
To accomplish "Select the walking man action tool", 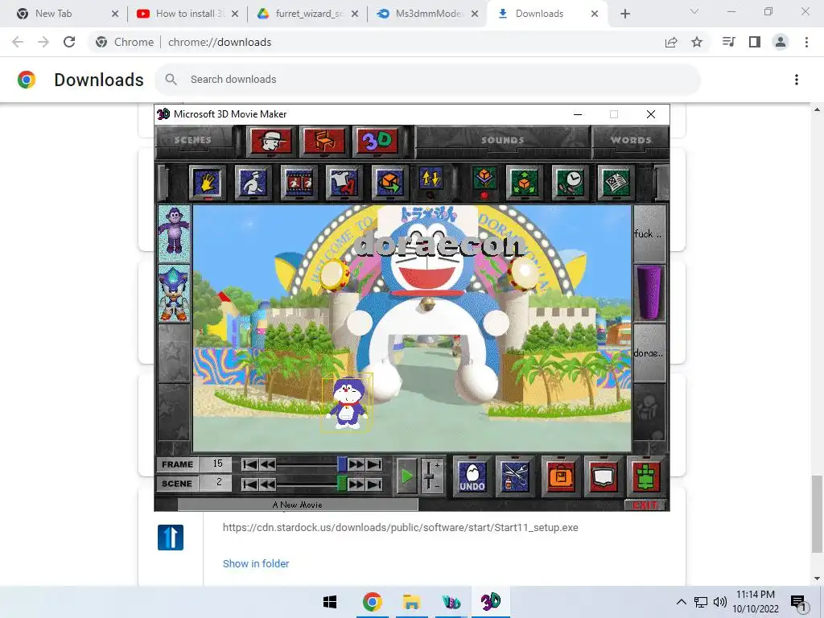I will pos(253,183).
